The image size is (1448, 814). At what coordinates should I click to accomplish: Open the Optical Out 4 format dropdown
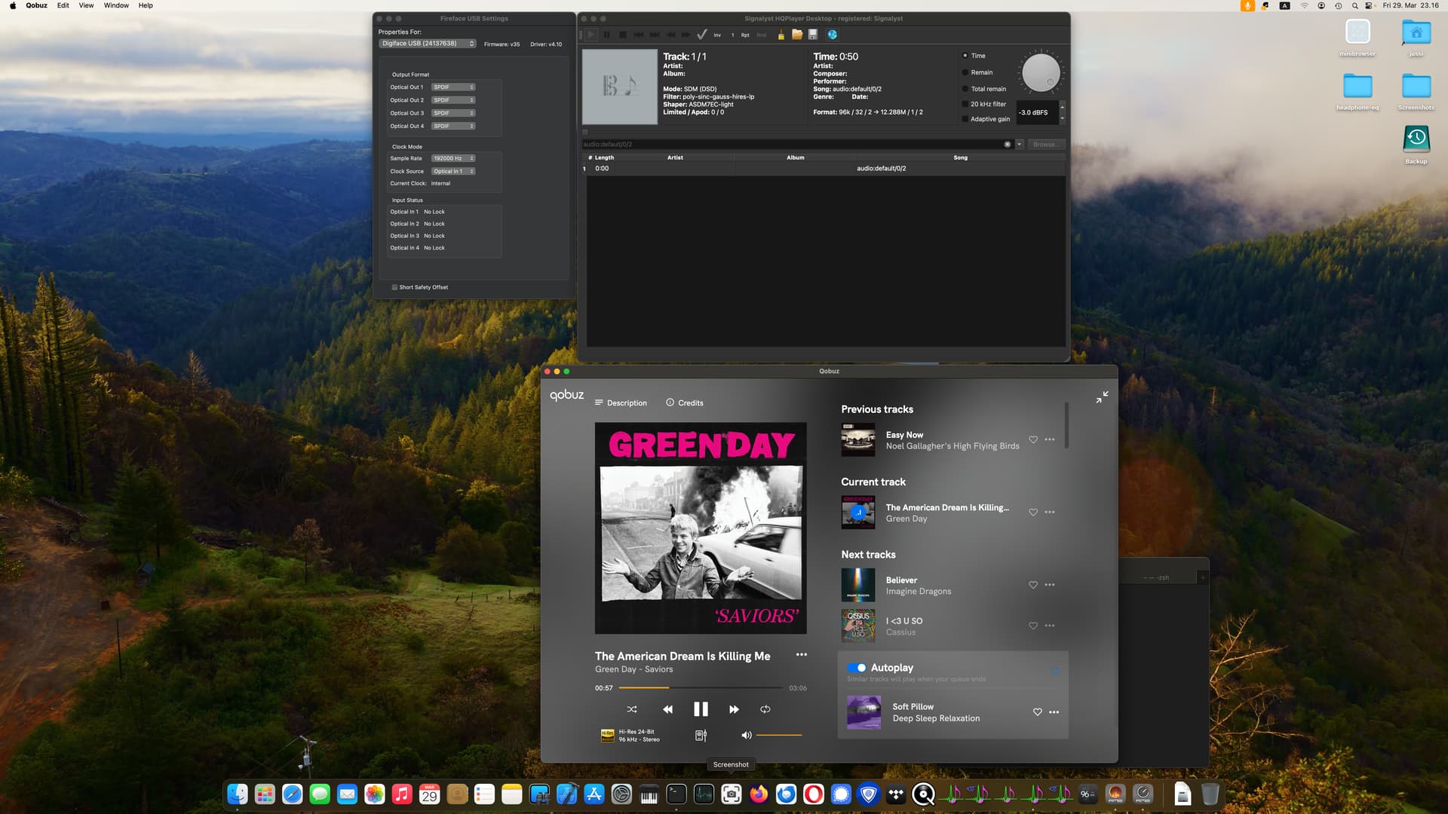coord(453,126)
